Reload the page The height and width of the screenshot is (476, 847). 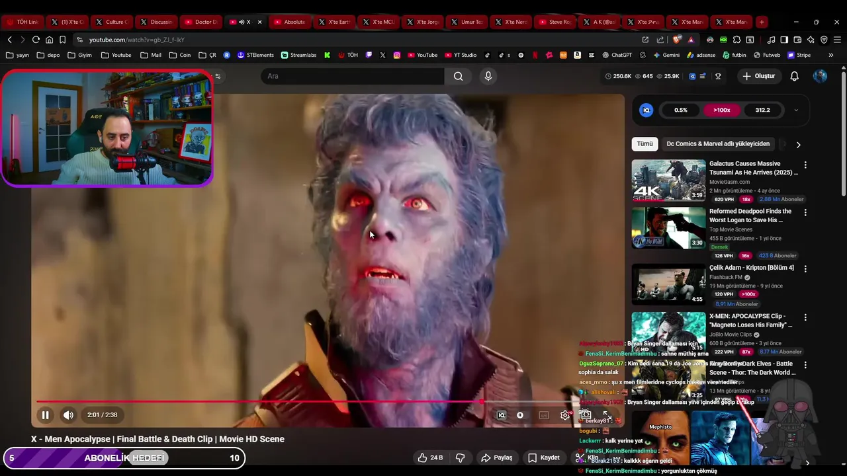coord(36,40)
